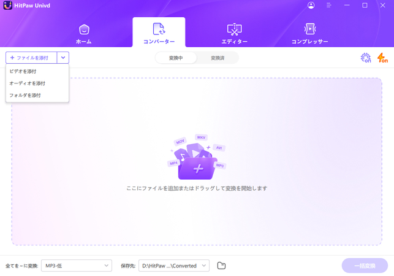Maximize the HitPaw Univd window

(365, 6)
